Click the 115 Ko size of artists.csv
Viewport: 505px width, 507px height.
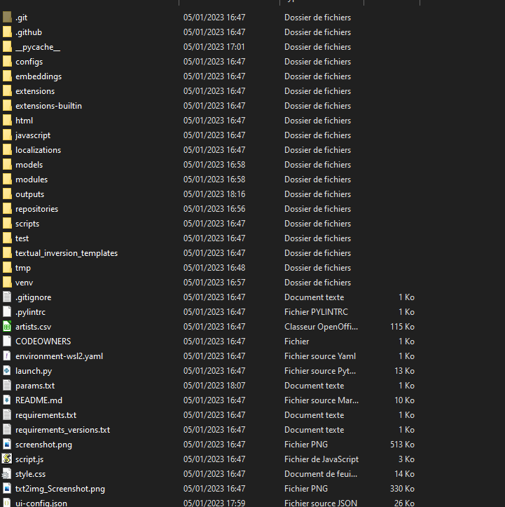[402, 327]
